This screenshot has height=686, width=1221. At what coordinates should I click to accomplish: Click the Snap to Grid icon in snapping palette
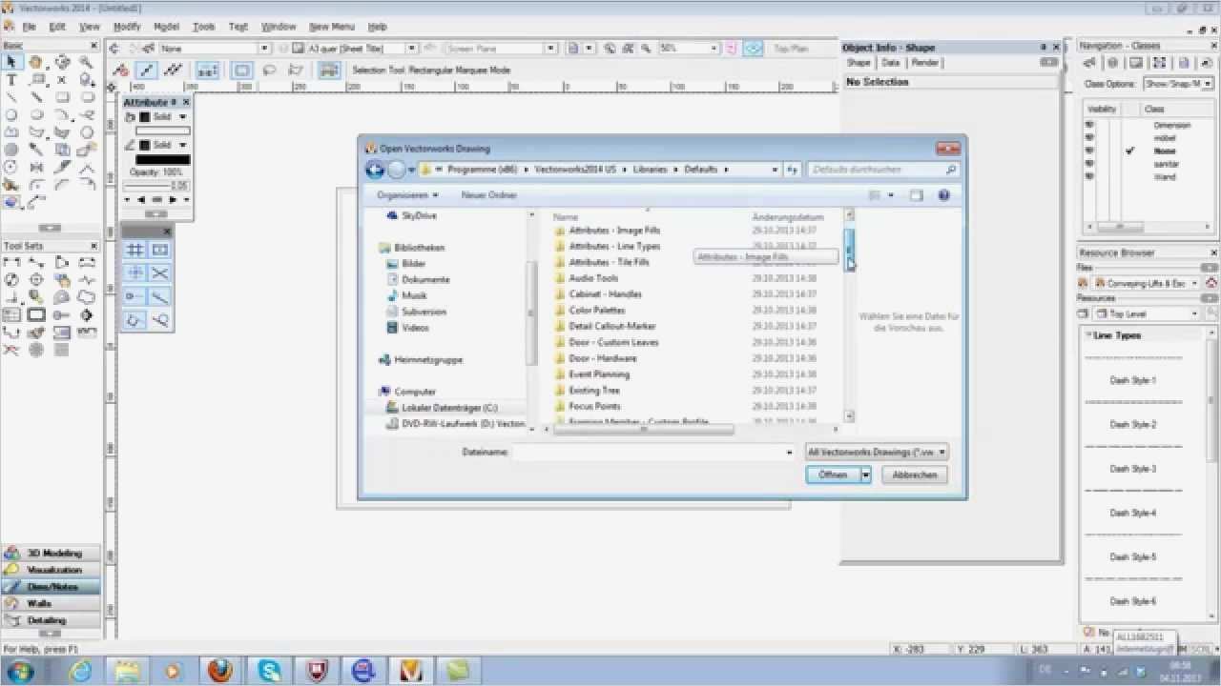(x=135, y=250)
